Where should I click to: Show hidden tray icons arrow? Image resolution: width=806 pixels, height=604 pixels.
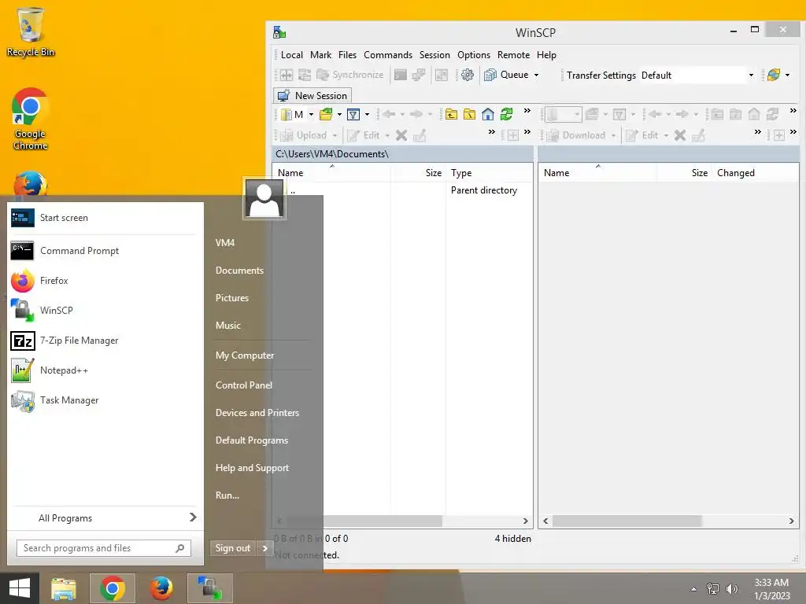(694, 589)
